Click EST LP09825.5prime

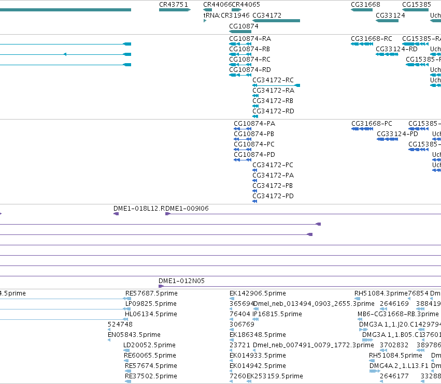click(x=151, y=304)
